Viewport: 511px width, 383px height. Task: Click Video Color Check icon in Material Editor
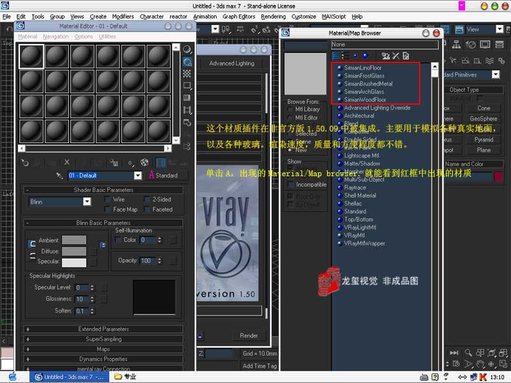click(x=187, y=98)
